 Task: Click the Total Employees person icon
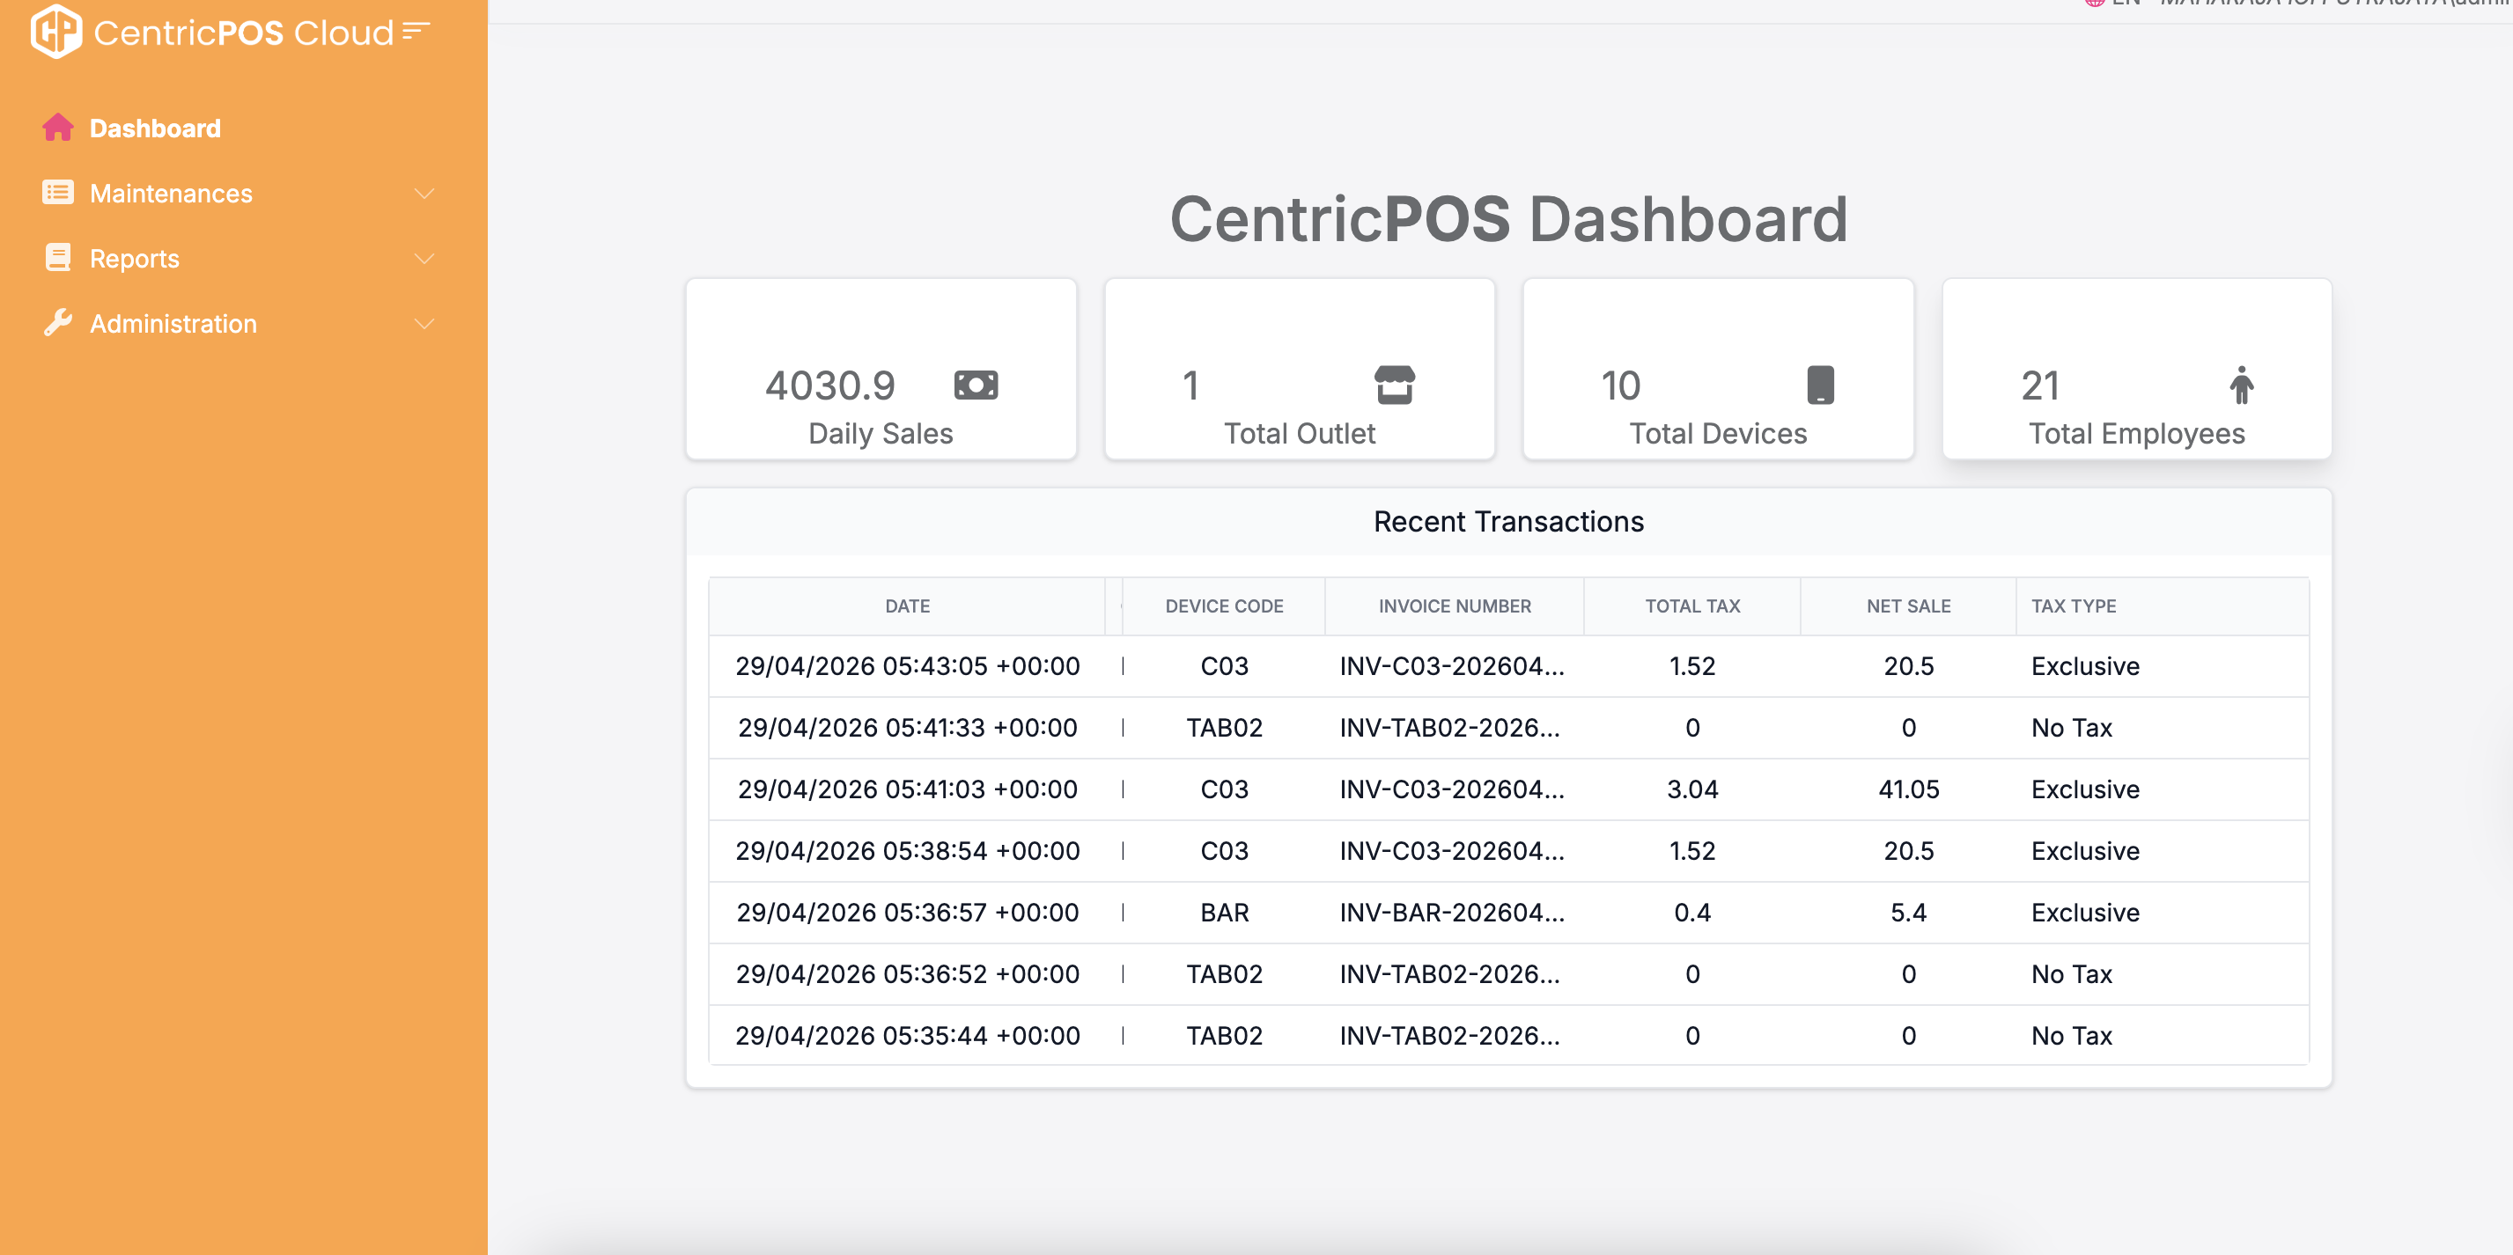click(x=2241, y=385)
